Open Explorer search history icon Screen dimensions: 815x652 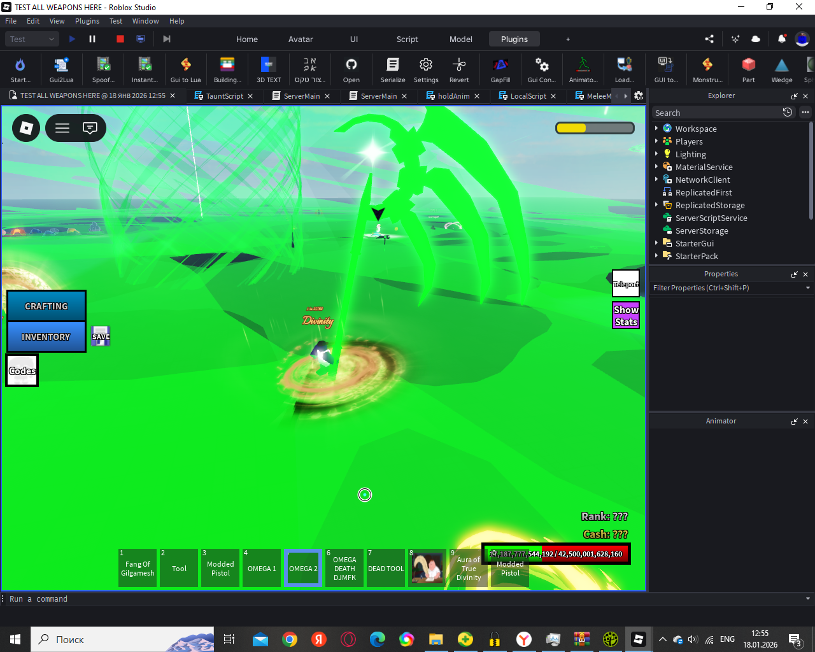click(788, 112)
